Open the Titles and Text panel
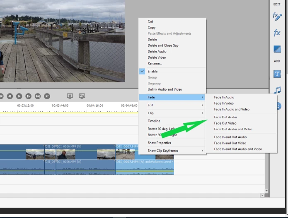Viewport: 288px width, 218px height. [x=277, y=74]
